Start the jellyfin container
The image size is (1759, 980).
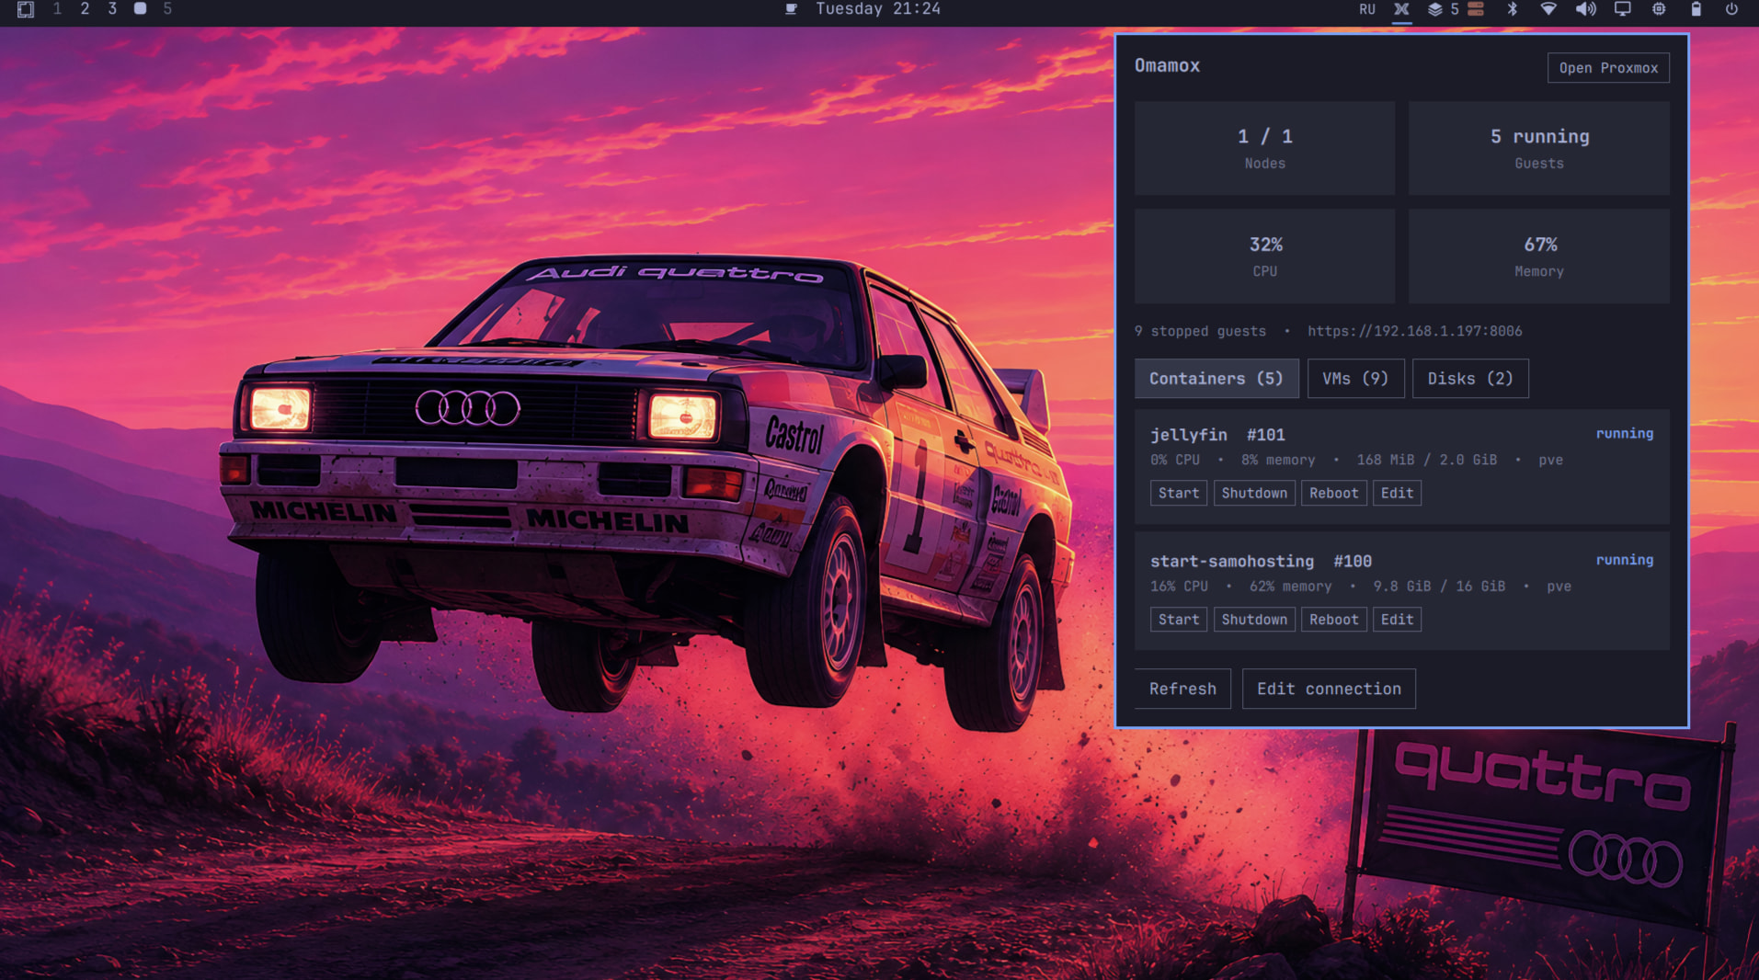tap(1179, 493)
